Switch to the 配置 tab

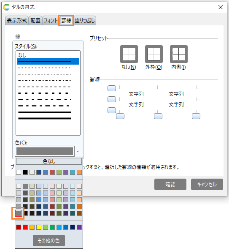point(35,21)
